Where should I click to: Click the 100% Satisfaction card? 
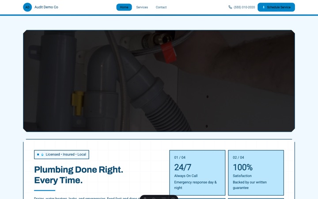click(256, 173)
